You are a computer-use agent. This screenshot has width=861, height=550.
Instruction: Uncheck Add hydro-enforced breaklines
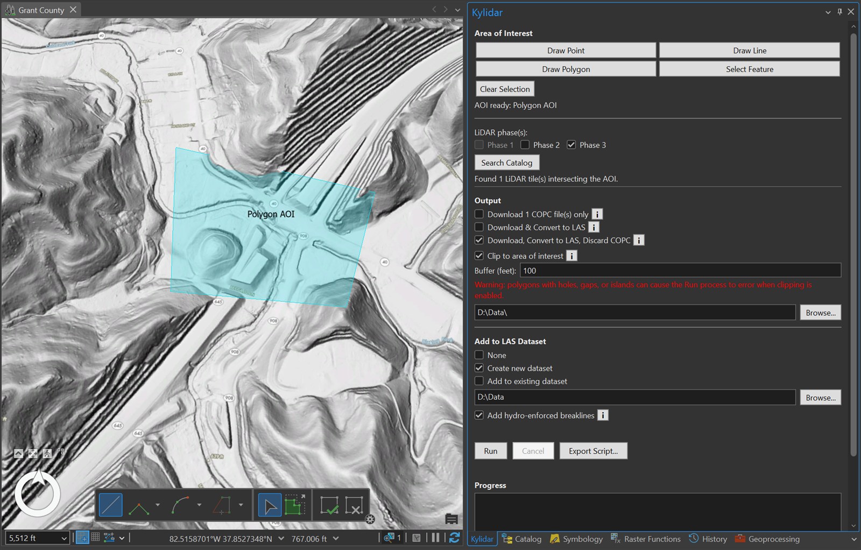coord(479,415)
